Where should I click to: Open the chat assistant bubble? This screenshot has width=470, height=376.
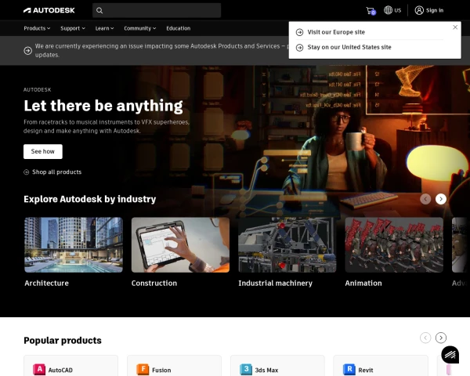pos(450,355)
